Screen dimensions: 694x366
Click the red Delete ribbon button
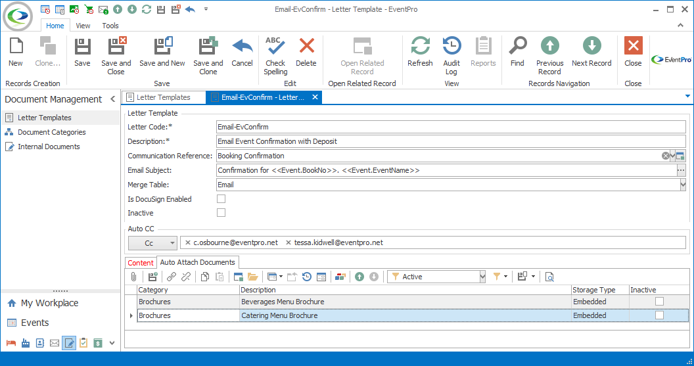pyautogui.click(x=306, y=52)
